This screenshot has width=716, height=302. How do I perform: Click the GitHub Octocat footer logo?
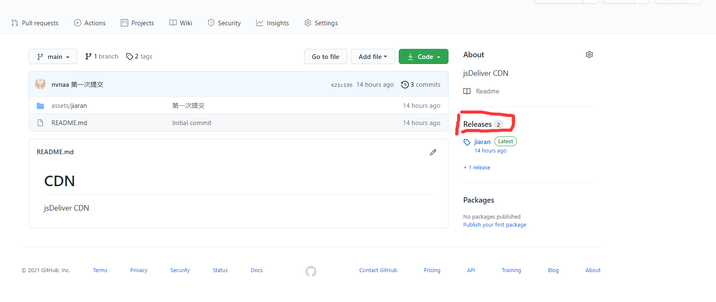[x=311, y=271]
